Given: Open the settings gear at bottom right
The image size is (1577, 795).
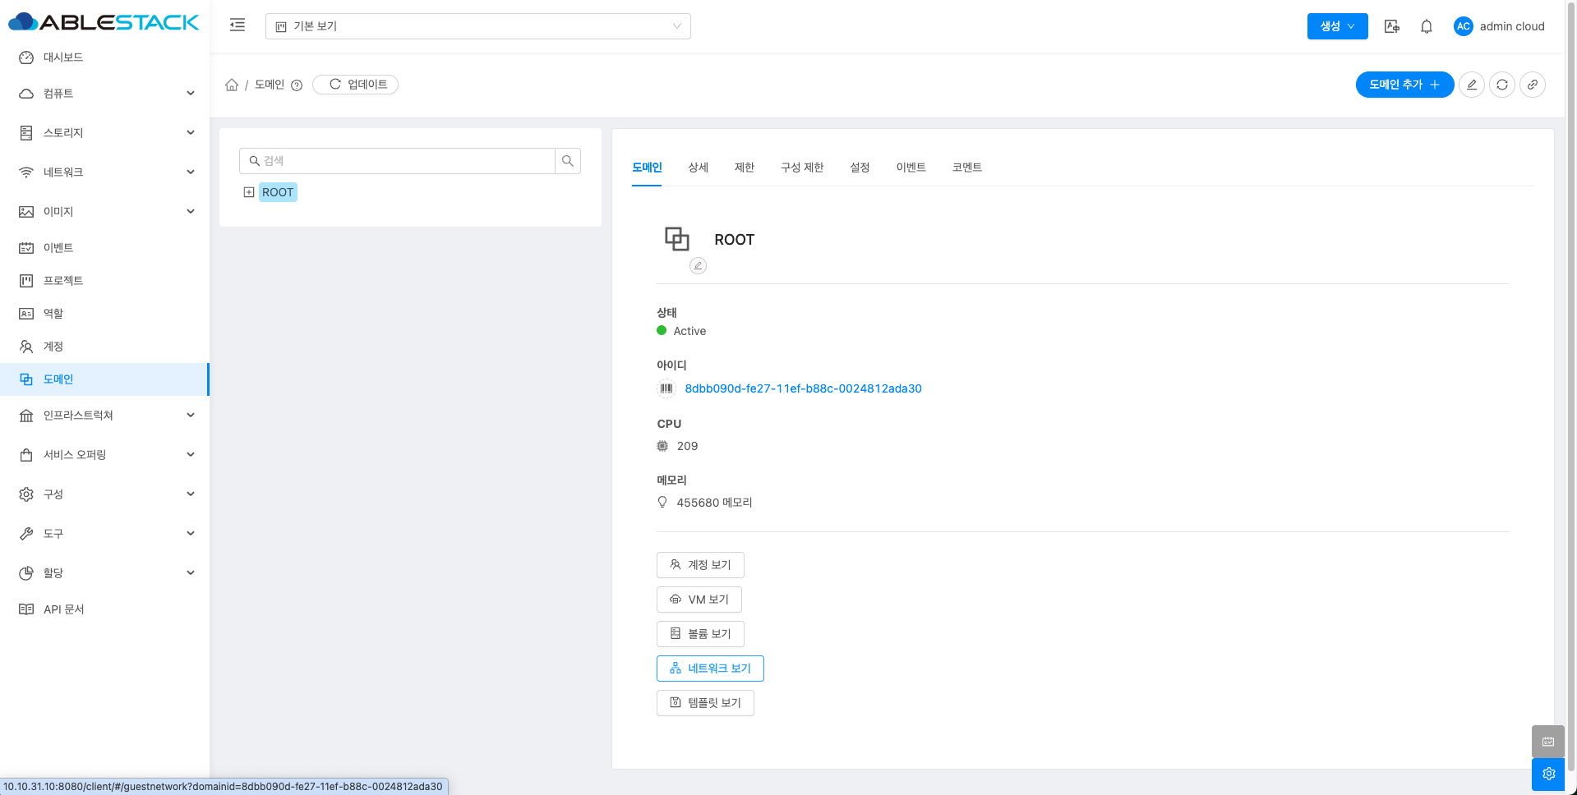Looking at the screenshot, I should point(1548,774).
